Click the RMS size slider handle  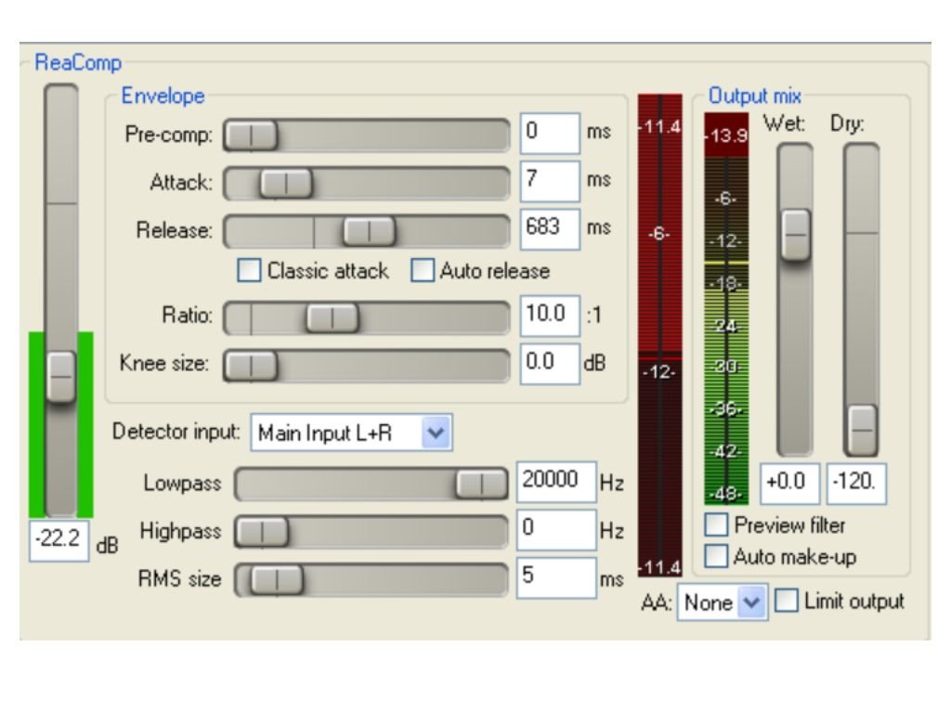click(277, 580)
